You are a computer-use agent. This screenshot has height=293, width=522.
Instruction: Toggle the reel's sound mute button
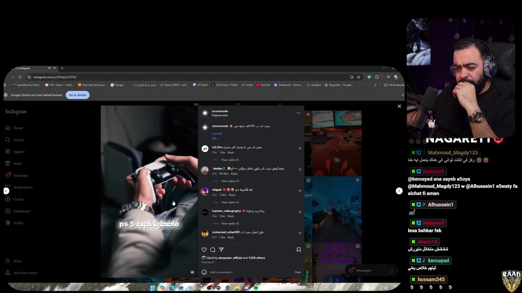click(192, 272)
